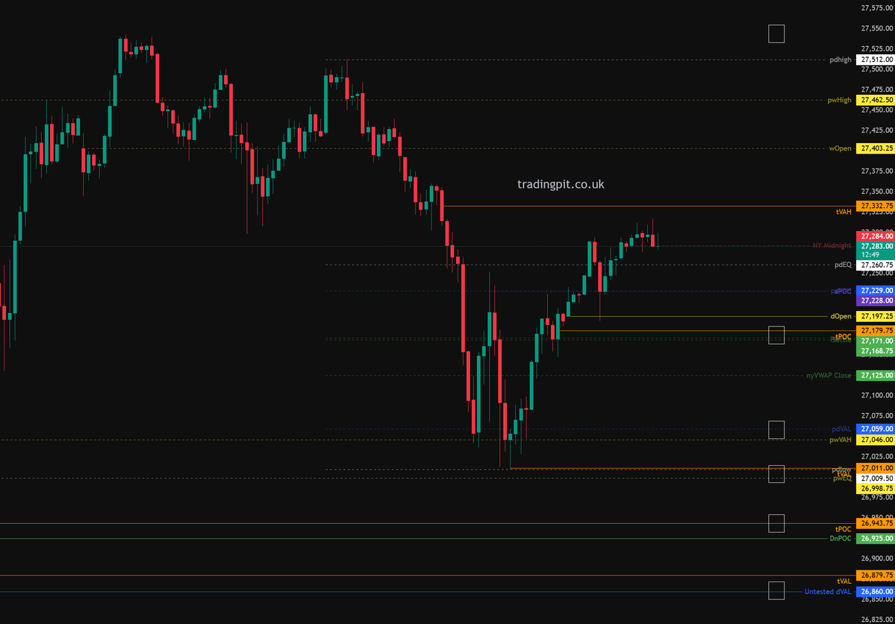Image resolution: width=895 pixels, height=624 pixels.
Task: Click the wOpen line label
Action: tap(840, 149)
